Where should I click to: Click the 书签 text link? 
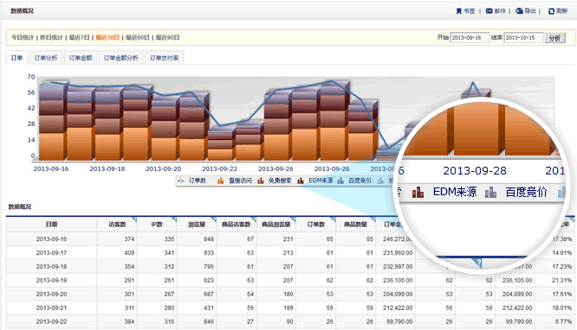coord(469,11)
